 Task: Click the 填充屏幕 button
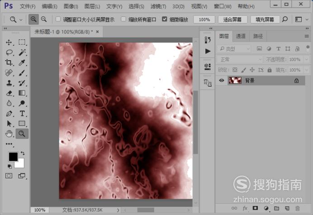tap(265, 19)
